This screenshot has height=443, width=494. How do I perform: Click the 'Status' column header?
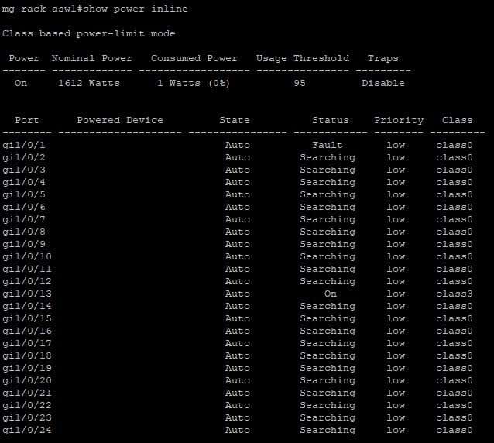[x=331, y=120]
